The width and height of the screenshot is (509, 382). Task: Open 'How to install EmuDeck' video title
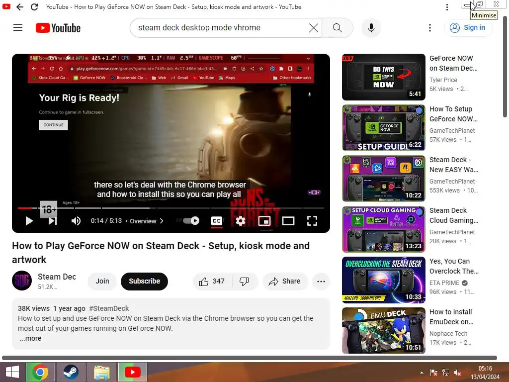click(451, 317)
